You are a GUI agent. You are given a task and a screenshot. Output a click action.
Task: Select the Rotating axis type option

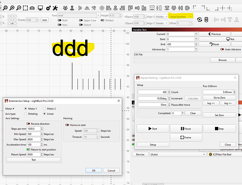tap(25, 114)
